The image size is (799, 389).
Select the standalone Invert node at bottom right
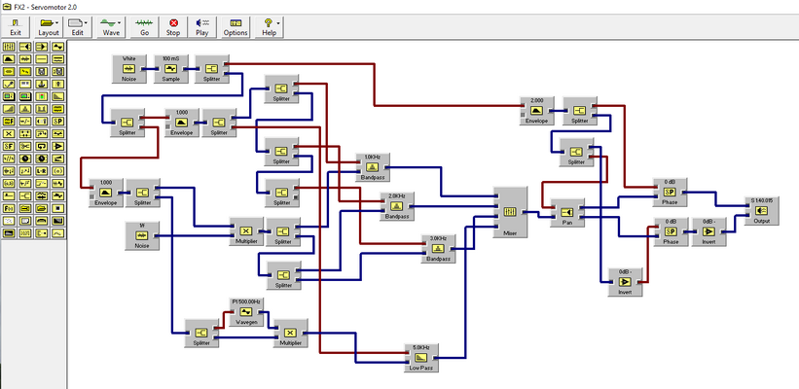(625, 282)
